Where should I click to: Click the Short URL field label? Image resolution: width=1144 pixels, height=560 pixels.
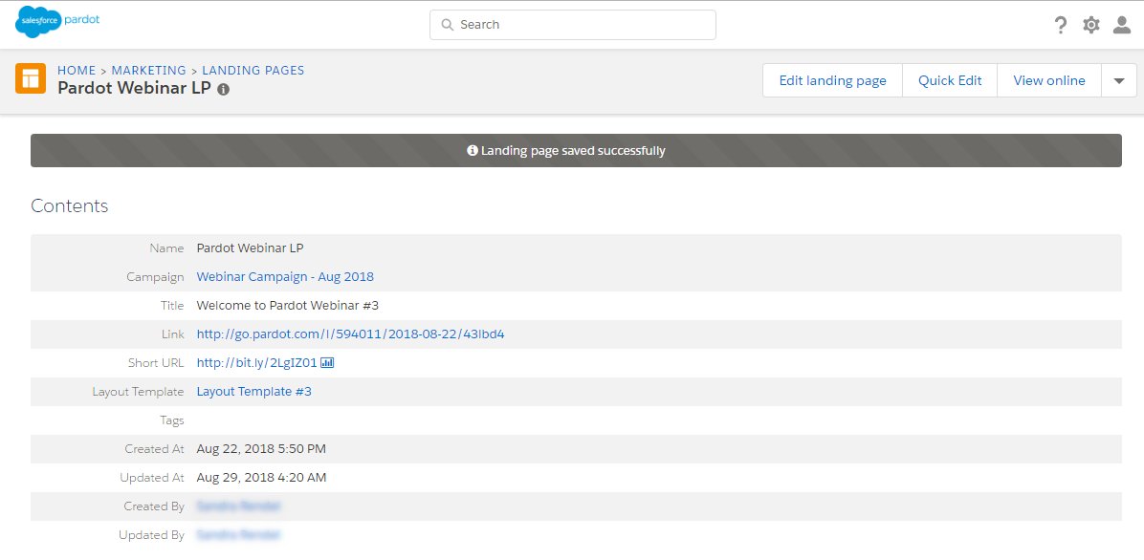click(156, 363)
